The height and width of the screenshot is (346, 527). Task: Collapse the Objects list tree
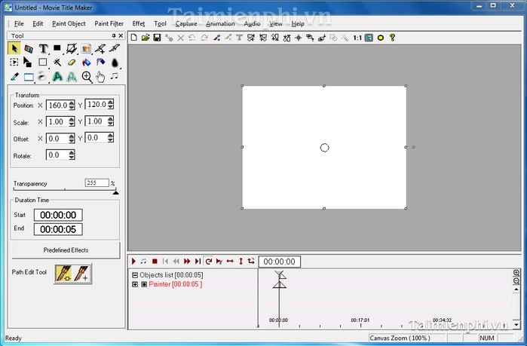[x=135, y=275]
